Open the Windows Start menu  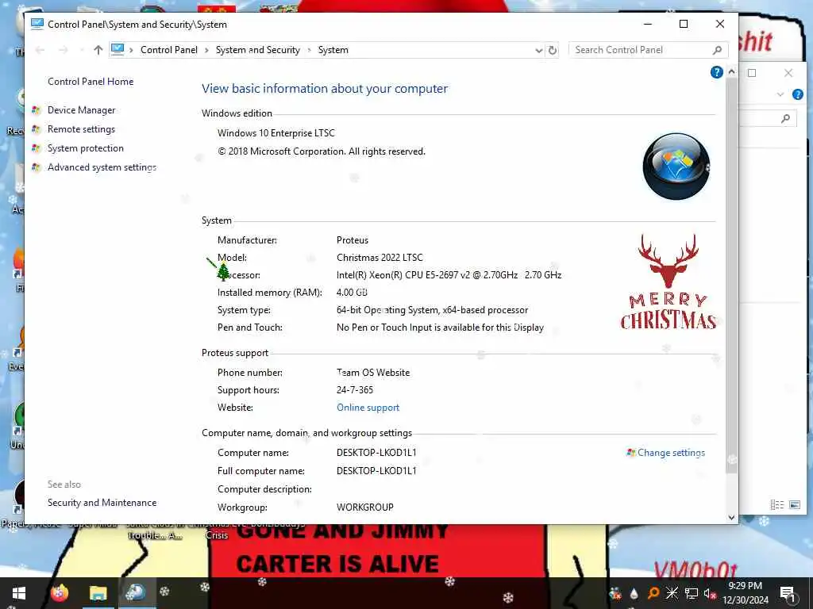click(19, 593)
